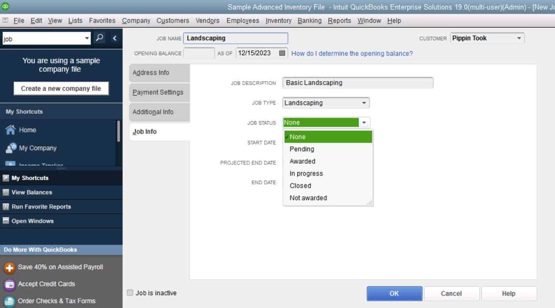Click the Assisted Payroll plus icon
This screenshot has width=555, height=308.
coord(9,268)
